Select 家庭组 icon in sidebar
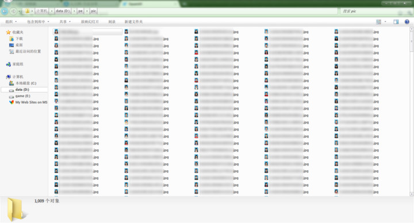 (x=9, y=64)
